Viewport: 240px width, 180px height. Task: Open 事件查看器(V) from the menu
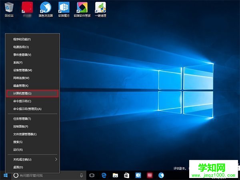click(x=32, y=55)
